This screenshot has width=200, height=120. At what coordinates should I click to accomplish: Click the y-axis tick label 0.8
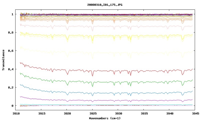click(x=10, y=32)
